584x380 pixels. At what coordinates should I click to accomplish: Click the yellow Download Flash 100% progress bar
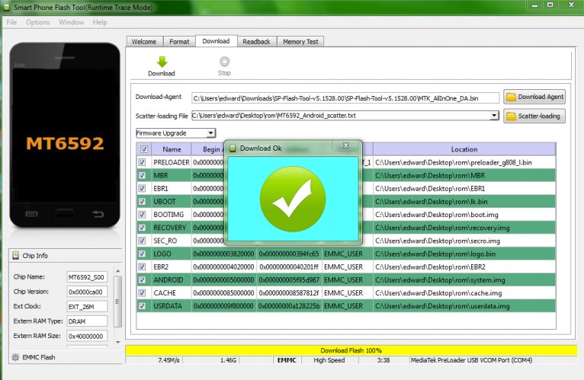pos(351,350)
